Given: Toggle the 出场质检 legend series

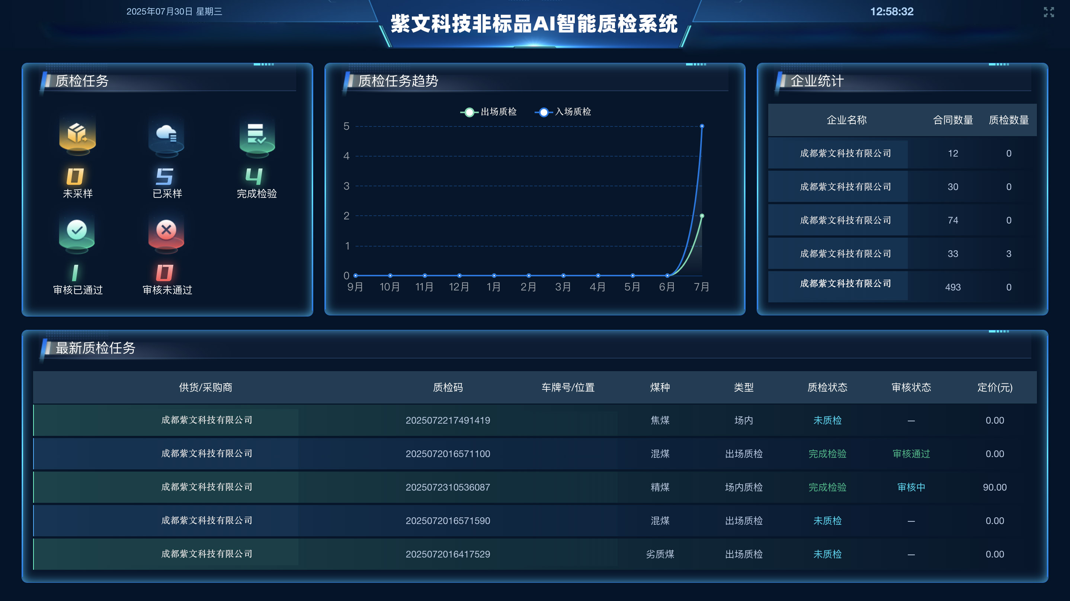Looking at the screenshot, I should (488, 112).
